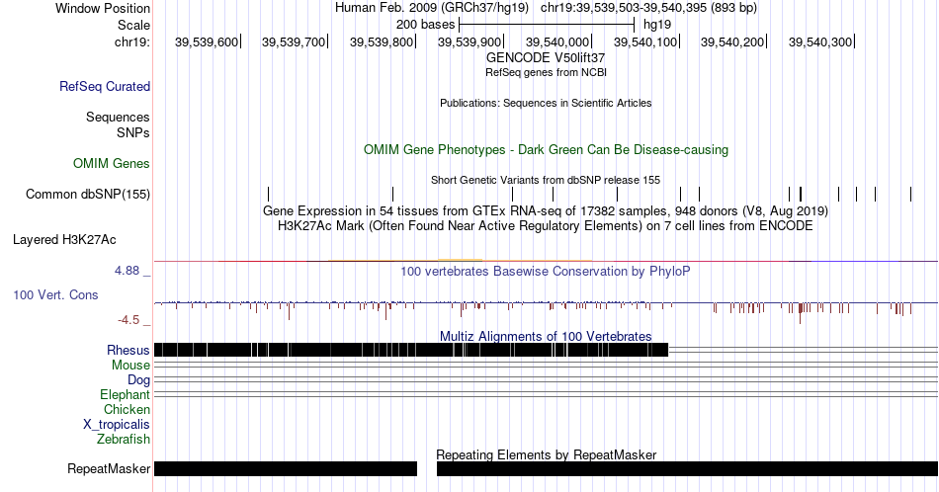Open the OMIM Genes track label
Screen dimensions: 939x492
(112, 163)
